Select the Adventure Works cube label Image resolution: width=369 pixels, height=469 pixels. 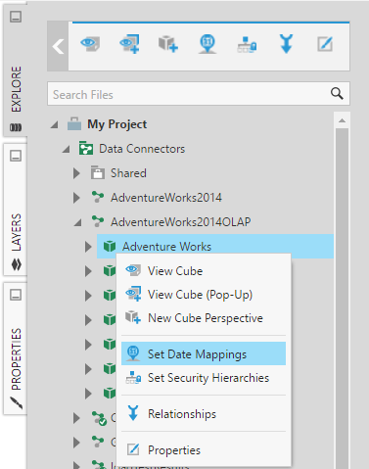click(x=166, y=247)
